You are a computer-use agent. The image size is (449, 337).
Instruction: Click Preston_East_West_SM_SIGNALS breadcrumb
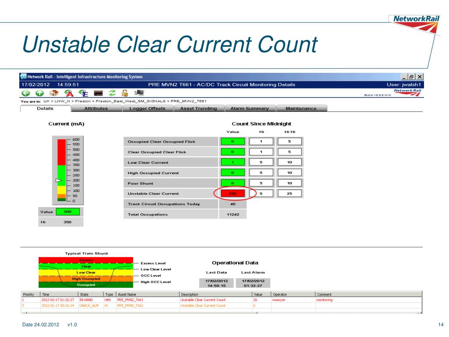(x=131, y=101)
